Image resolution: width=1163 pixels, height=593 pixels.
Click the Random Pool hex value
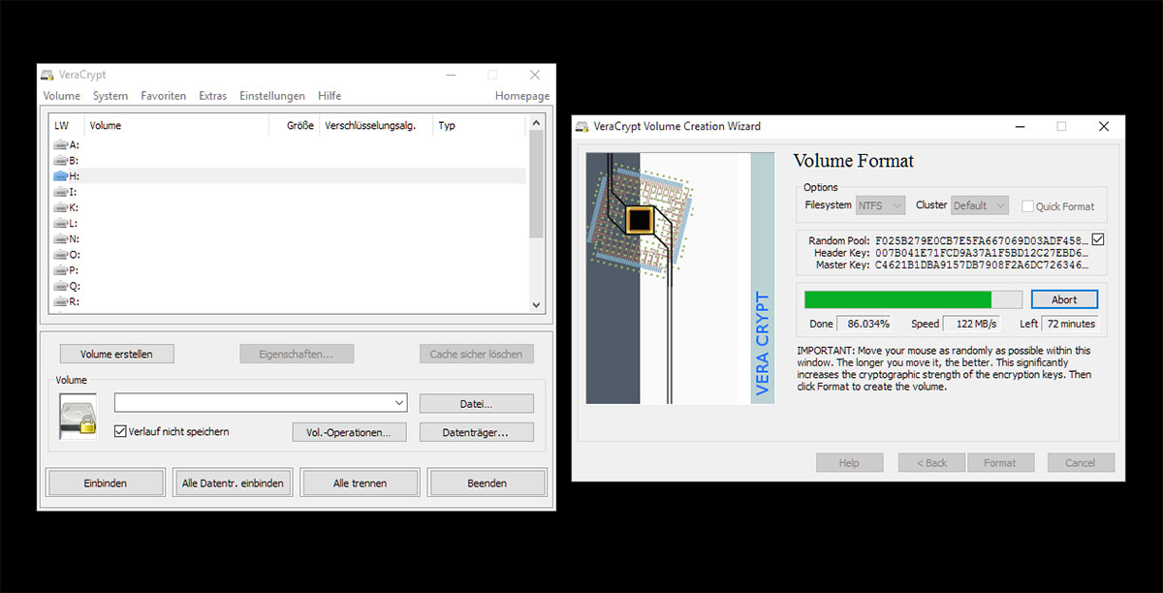(981, 240)
